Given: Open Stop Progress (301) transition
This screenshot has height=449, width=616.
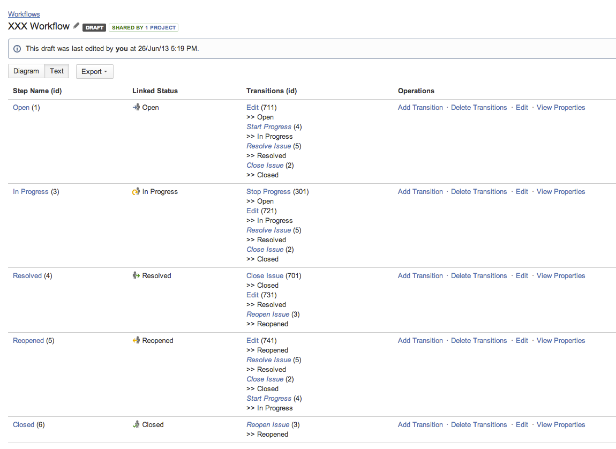Looking at the screenshot, I should point(268,191).
